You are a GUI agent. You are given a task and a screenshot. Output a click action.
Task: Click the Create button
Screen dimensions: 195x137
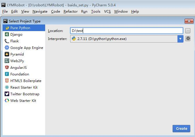click(181, 129)
